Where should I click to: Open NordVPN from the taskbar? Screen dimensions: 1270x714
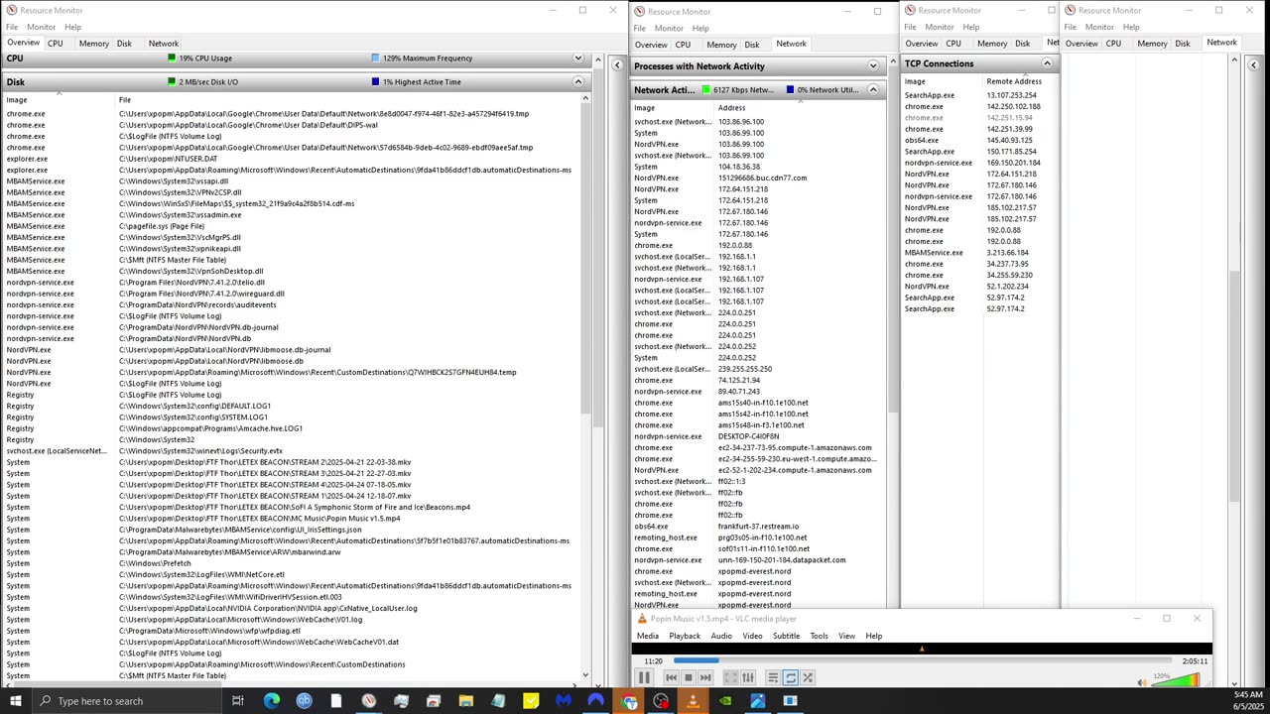(596, 701)
